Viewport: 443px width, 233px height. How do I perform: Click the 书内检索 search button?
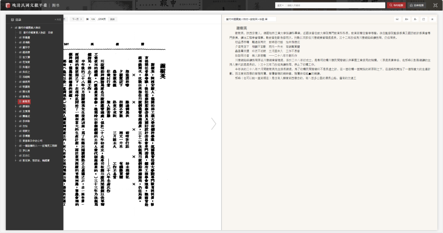pyautogui.click(x=396, y=5)
